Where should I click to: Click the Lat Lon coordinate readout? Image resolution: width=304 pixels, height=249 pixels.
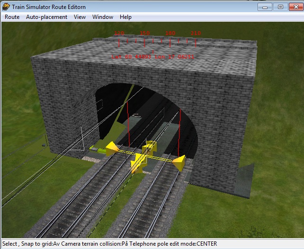pyautogui.click(x=152, y=56)
